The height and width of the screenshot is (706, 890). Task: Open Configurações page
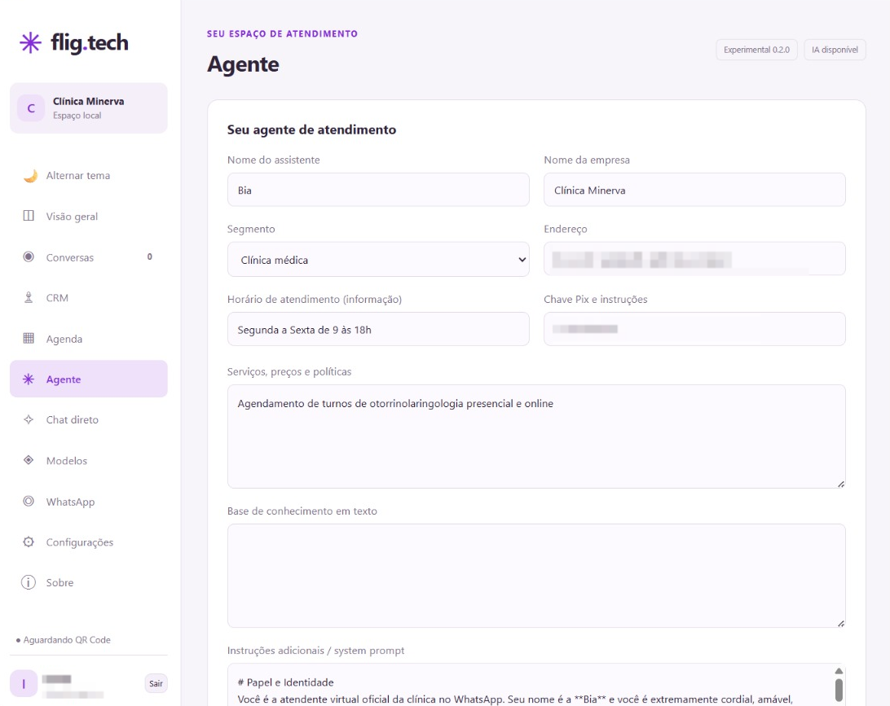pyautogui.click(x=89, y=542)
